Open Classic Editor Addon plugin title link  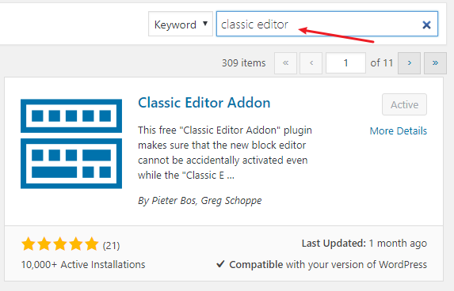point(204,103)
